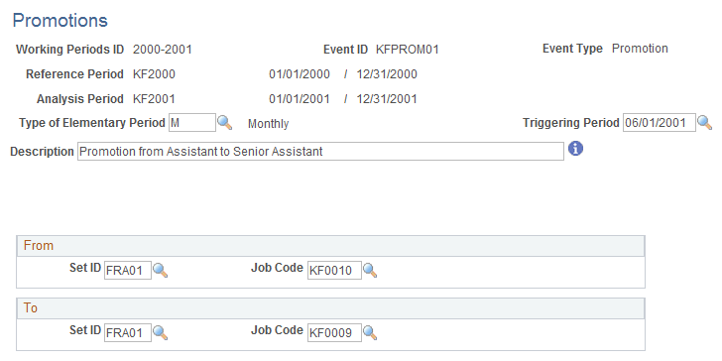Click the Triggering Period date field
Viewport: 722px width, 361px height.
659,123
